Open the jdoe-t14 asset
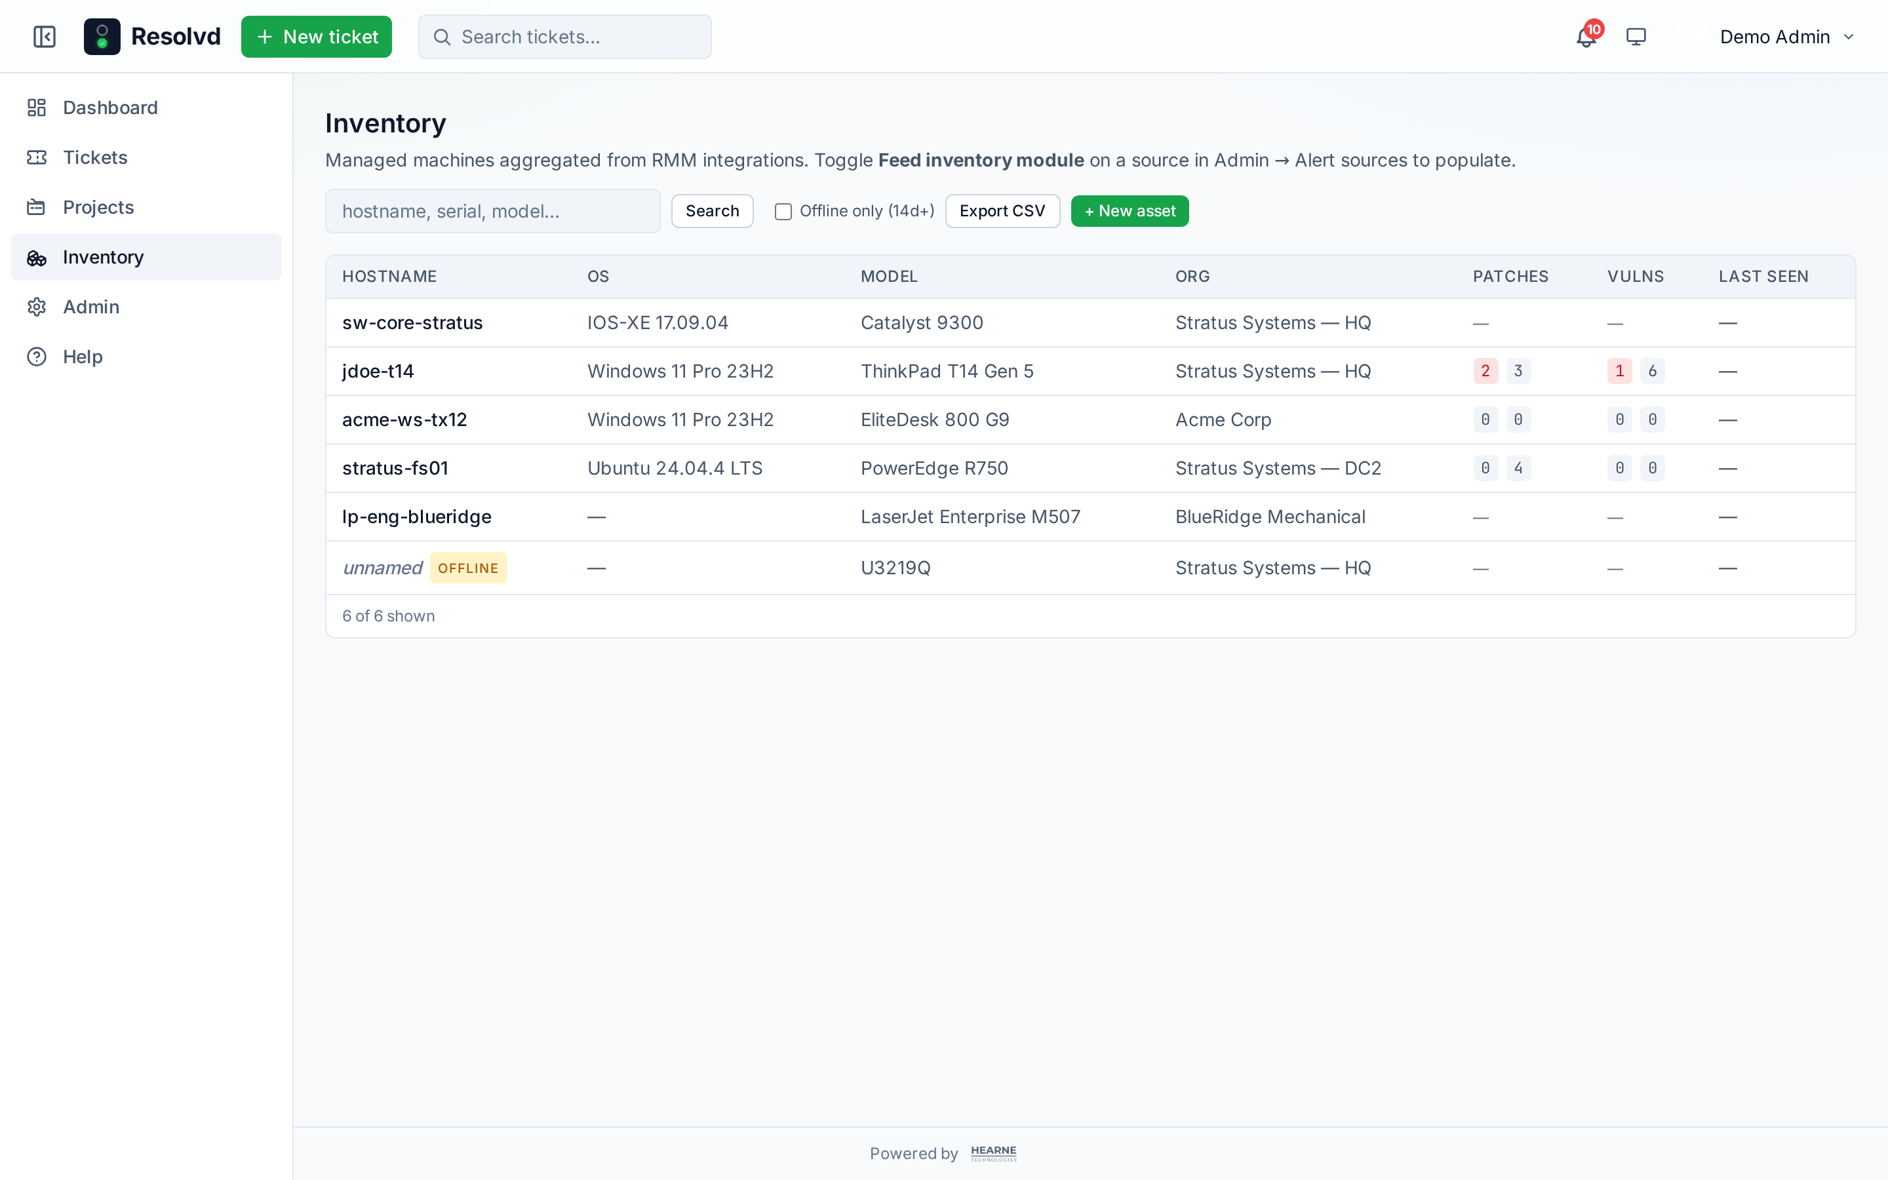 point(378,372)
